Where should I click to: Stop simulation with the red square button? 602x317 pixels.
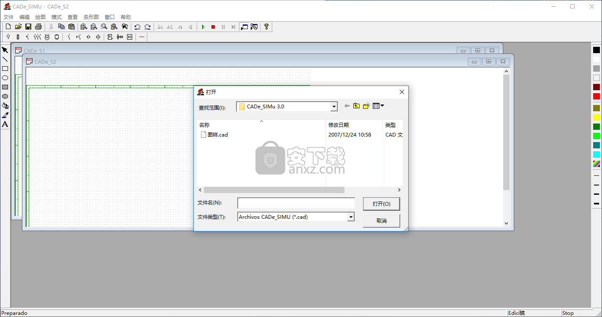point(213,27)
